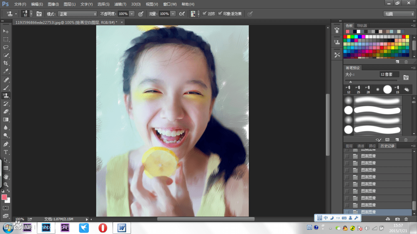Select the Horizontal Type tool
The image size is (417, 234).
click(x=5, y=152)
